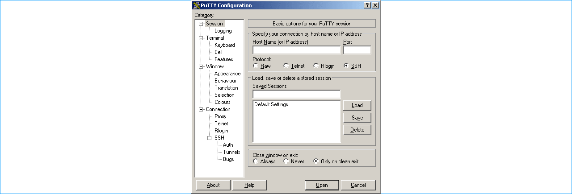The image size is (572, 194).
Task: Select the Telnet protocol radio button
Action: (286, 66)
